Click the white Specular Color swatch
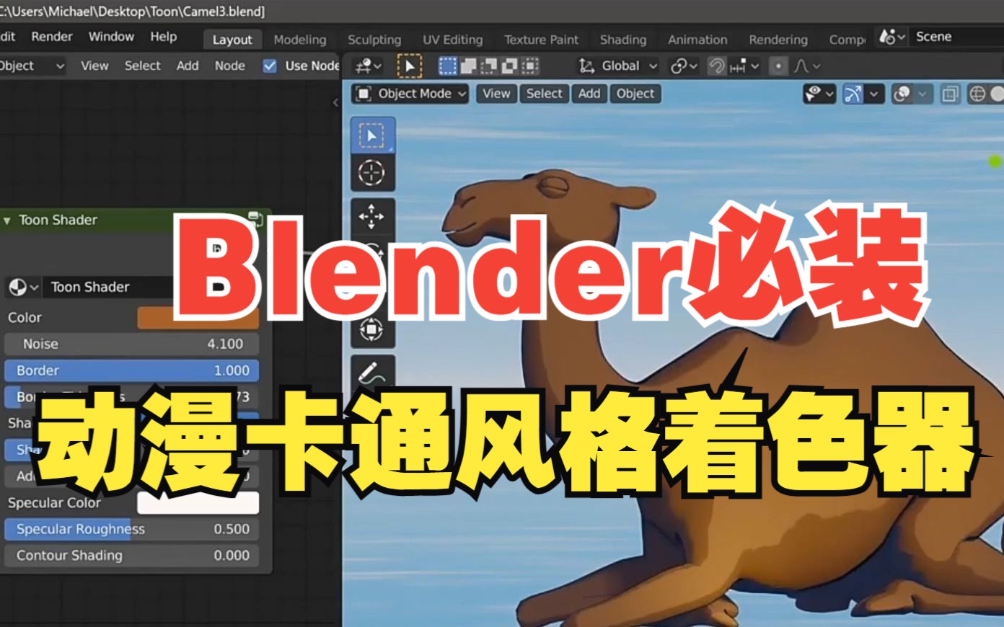 (x=198, y=503)
